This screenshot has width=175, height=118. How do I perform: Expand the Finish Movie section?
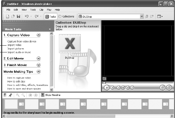pos(39,65)
